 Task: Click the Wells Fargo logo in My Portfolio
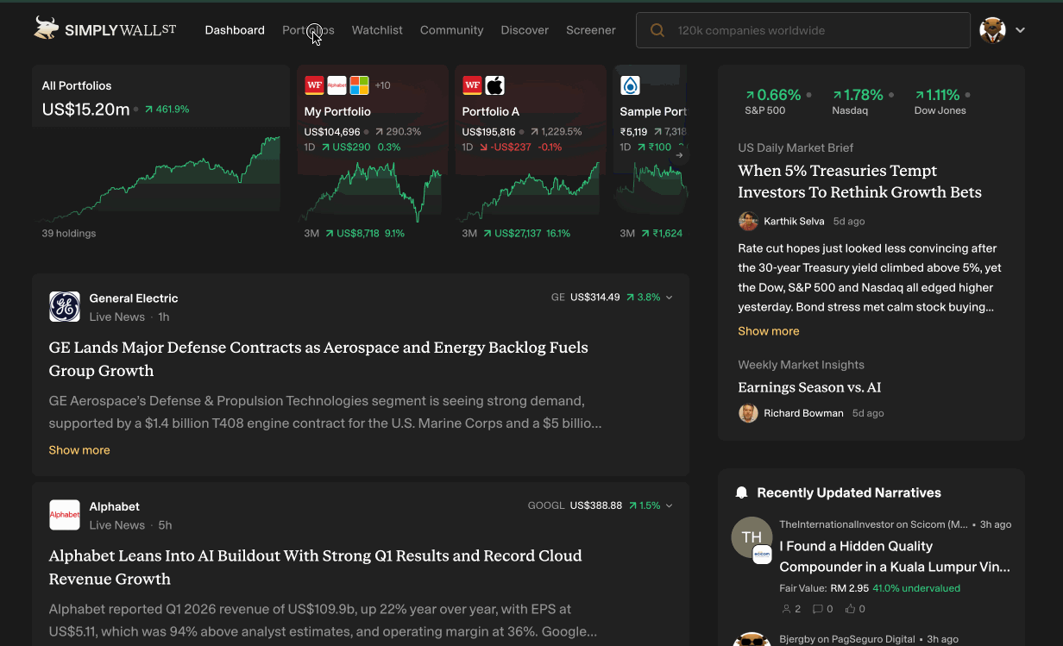pos(314,85)
